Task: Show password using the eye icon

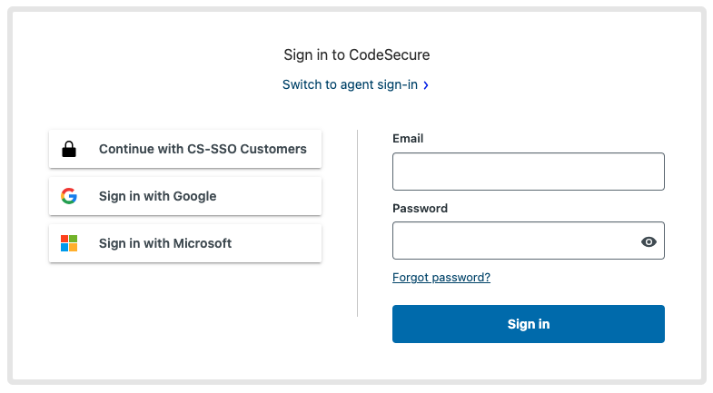Action: click(x=649, y=241)
